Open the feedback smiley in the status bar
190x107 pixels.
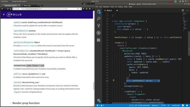click(x=183, y=106)
